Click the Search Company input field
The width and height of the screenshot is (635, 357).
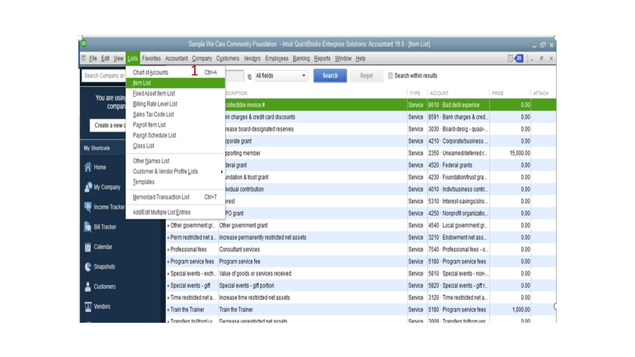(x=104, y=76)
